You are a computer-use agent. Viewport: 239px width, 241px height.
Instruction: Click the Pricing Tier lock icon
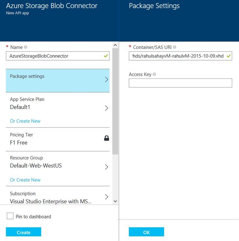tap(107, 138)
